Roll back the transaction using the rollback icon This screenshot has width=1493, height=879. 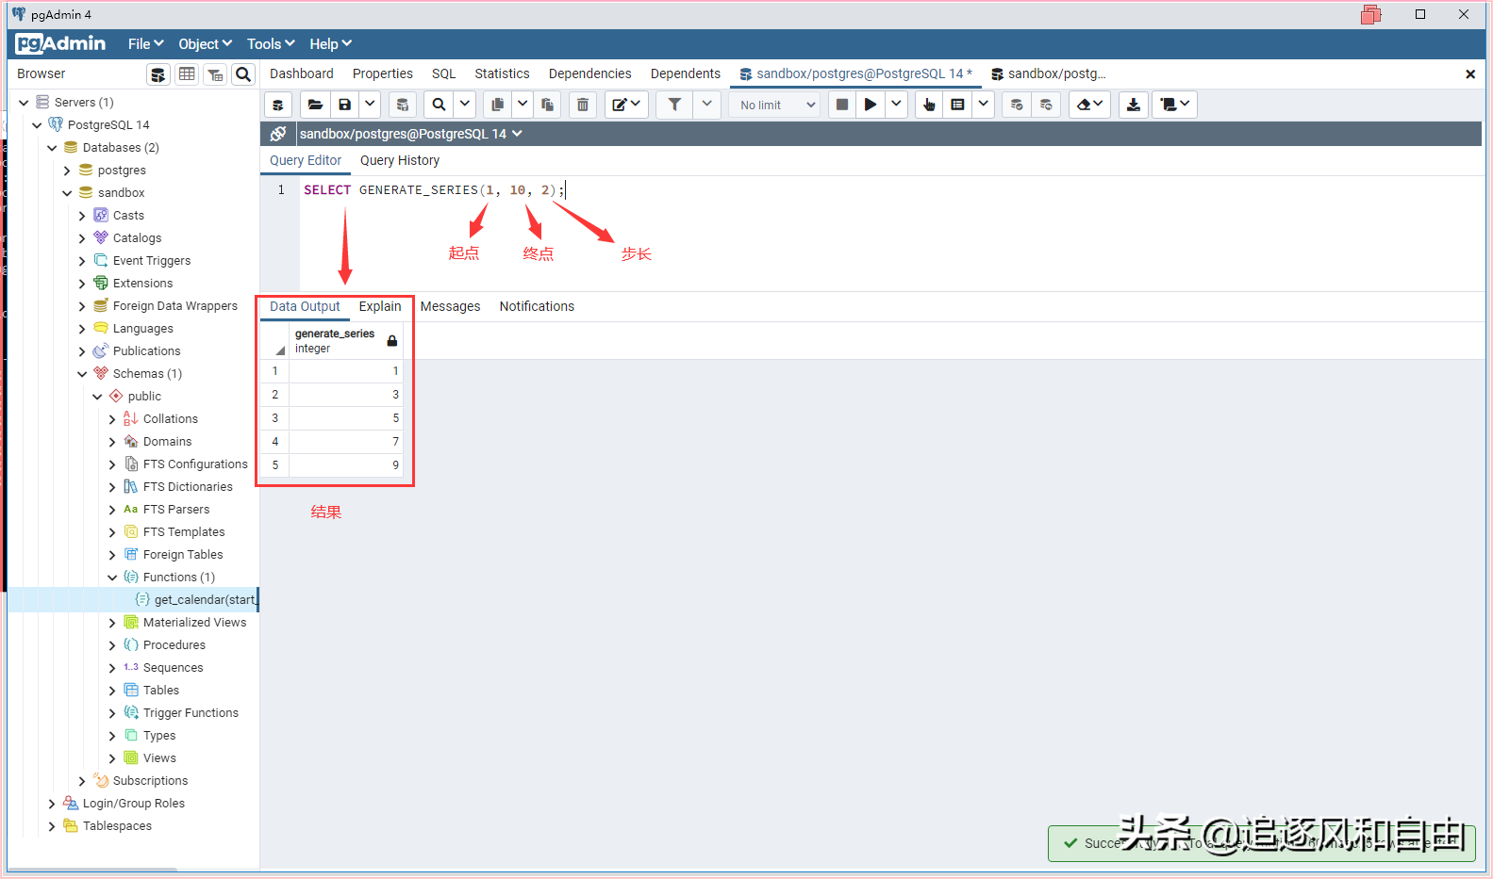pos(1046,105)
